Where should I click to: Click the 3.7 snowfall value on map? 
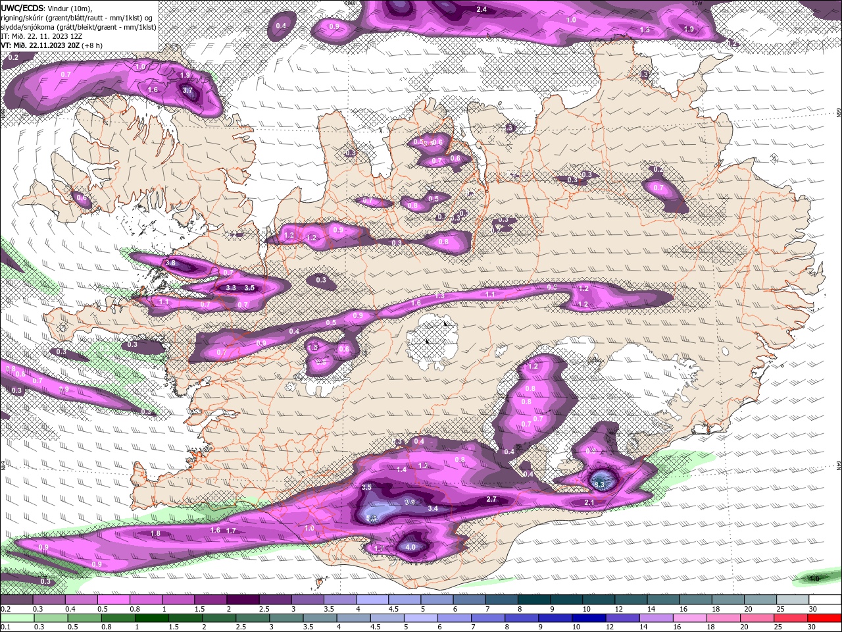point(187,91)
